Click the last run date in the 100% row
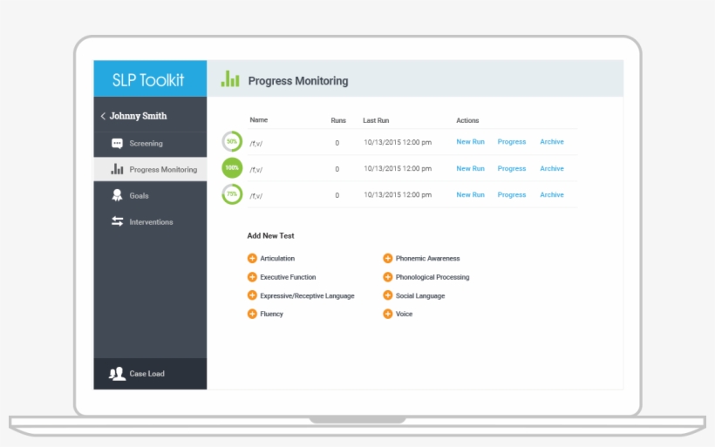715x447 pixels. click(398, 168)
